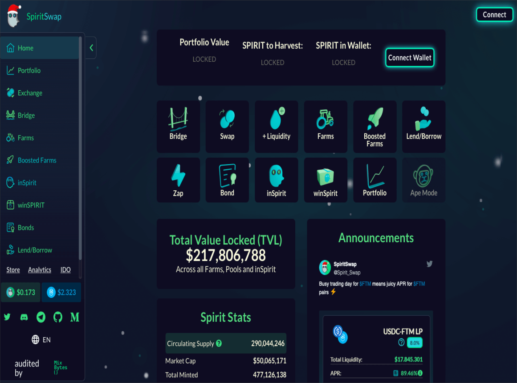The width and height of the screenshot is (517, 383).
Task: Open Boosted Farms in the sidebar
Action: pyautogui.click(x=40, y=160)
